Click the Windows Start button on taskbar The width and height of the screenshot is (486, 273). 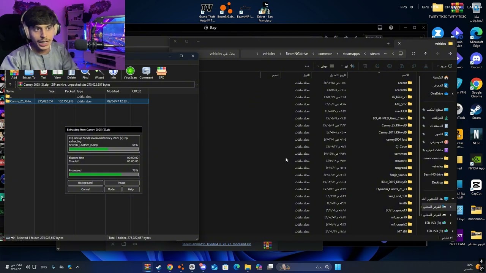(x=338, y=267)
